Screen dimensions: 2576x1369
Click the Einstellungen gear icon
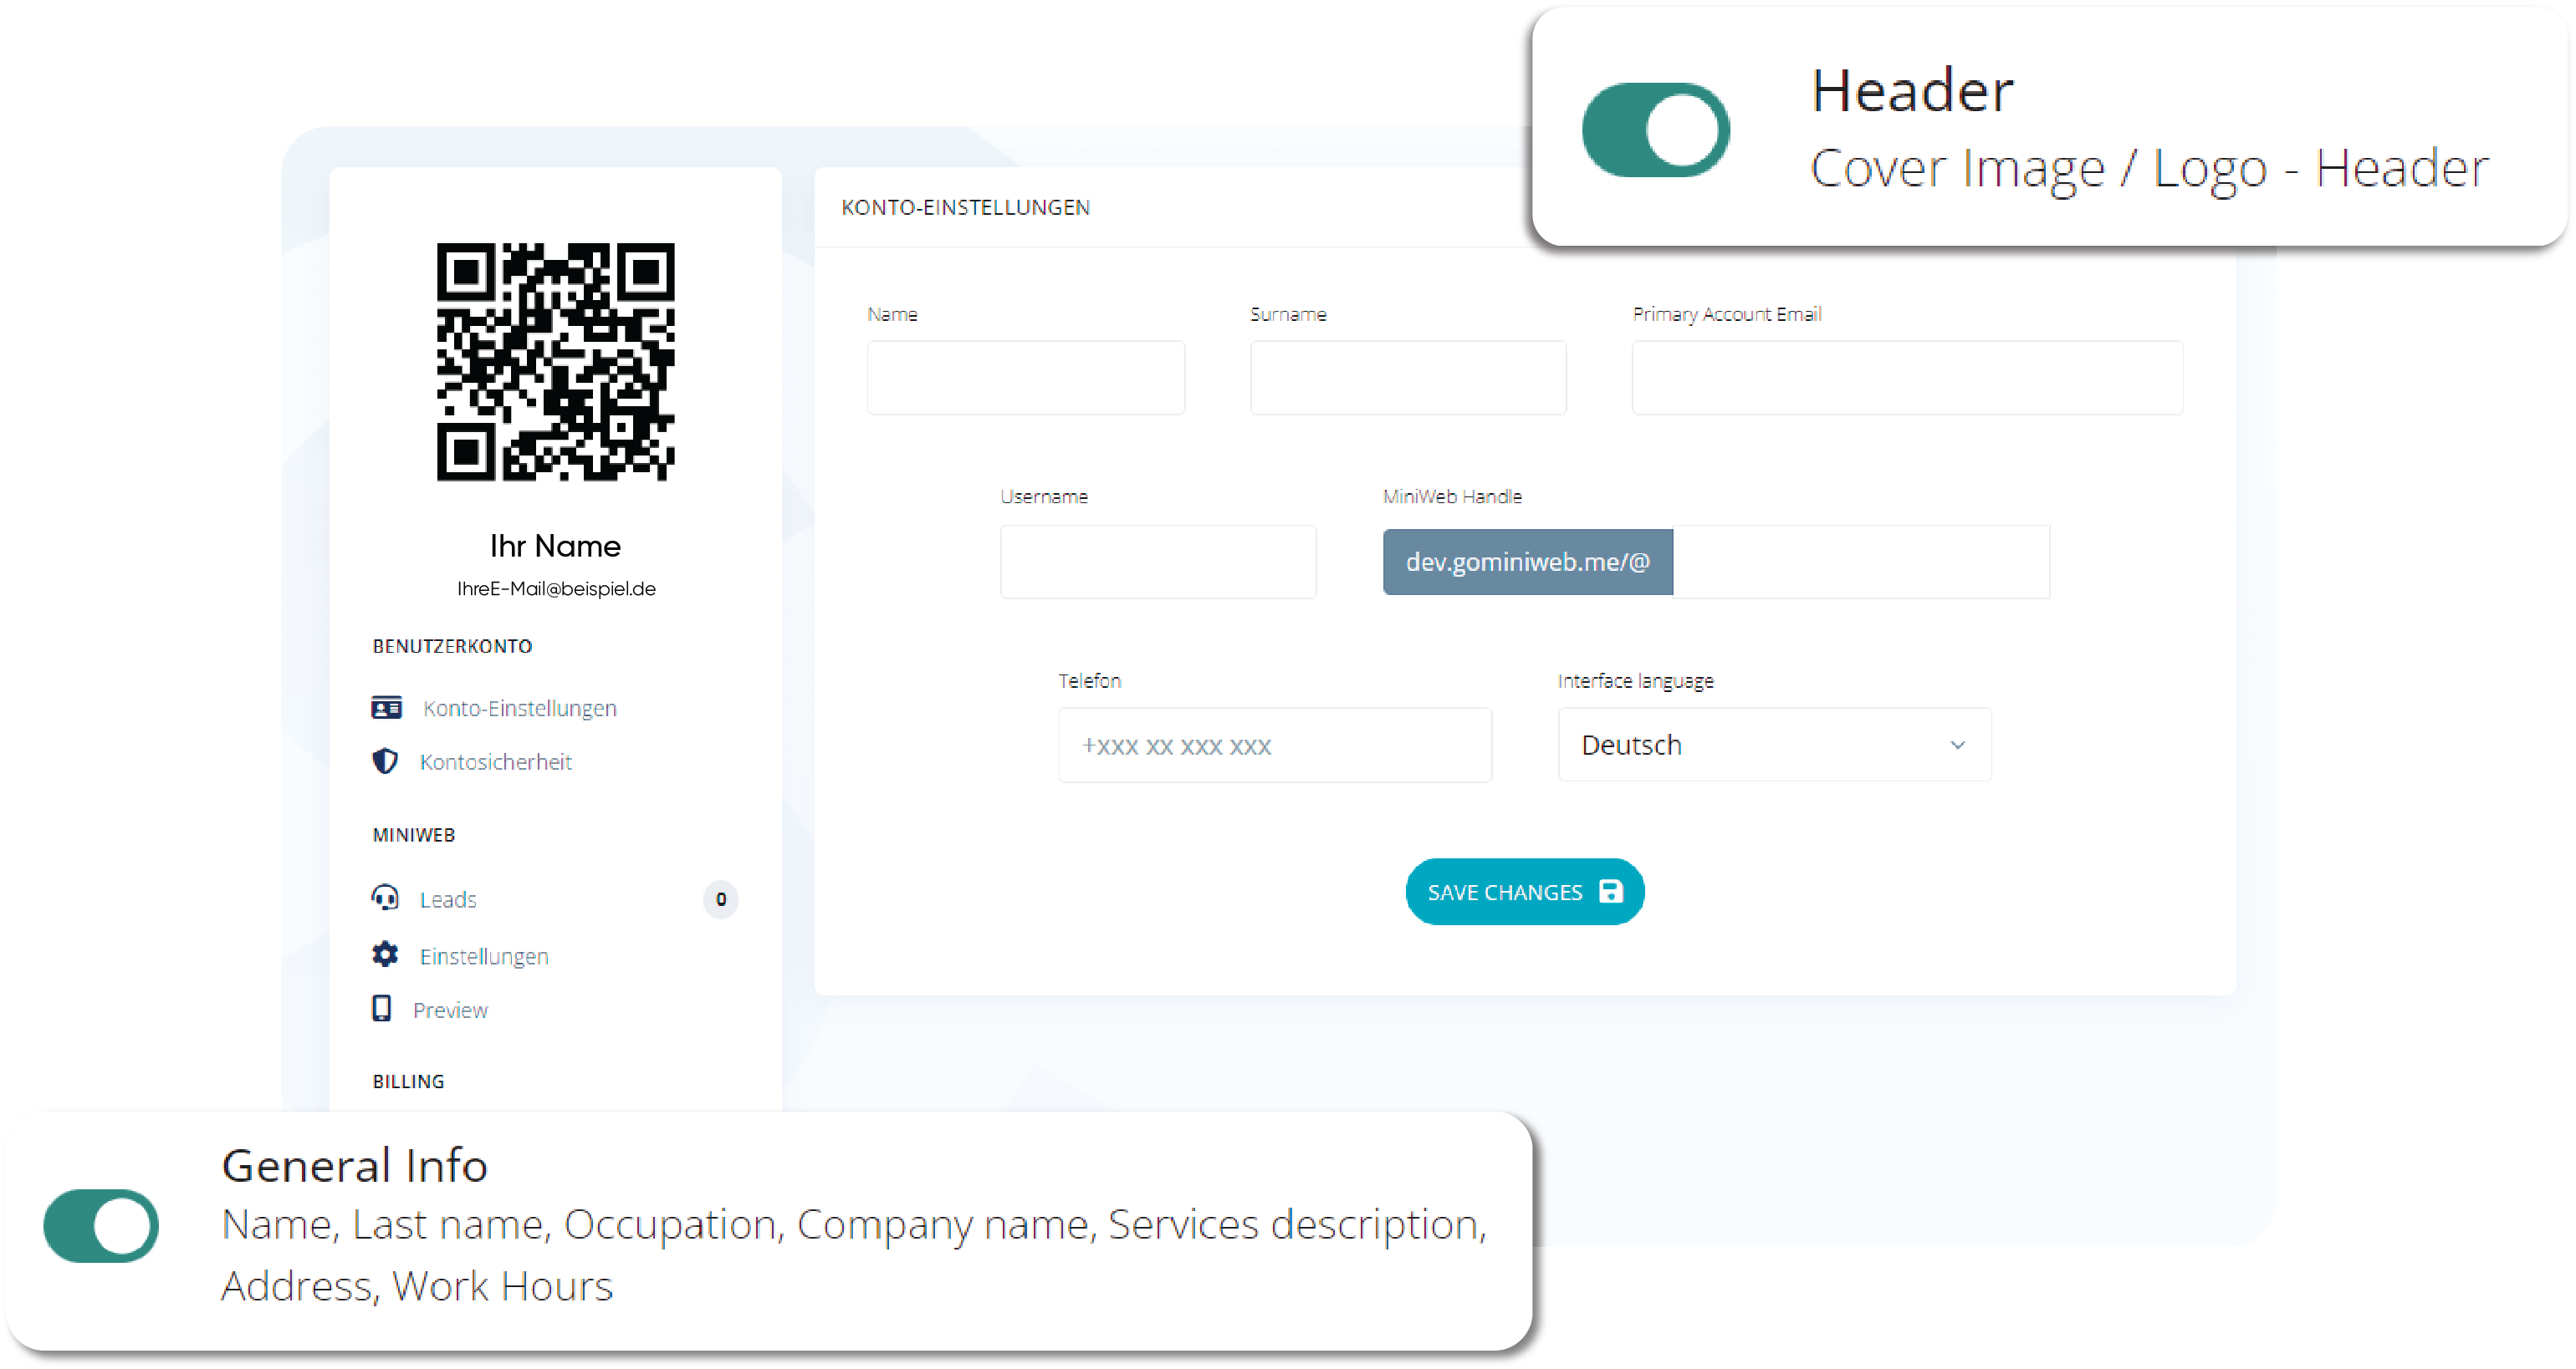pyautogui.click(x=385, y=954)
